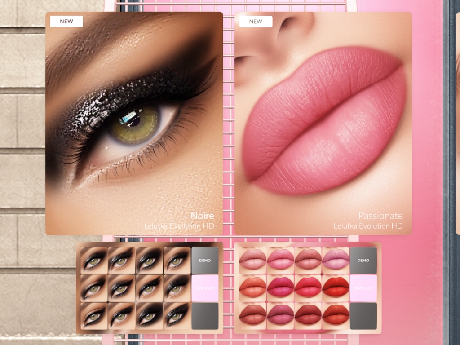The width and height of the screenshot is (460, 345).
Task: Click the DEMO button for Passionate lipstick
Action: coord(363,260)
